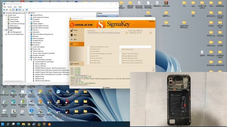Open the Flash tab in SigmaKey
227x127 pixels.
coord(77,35)
